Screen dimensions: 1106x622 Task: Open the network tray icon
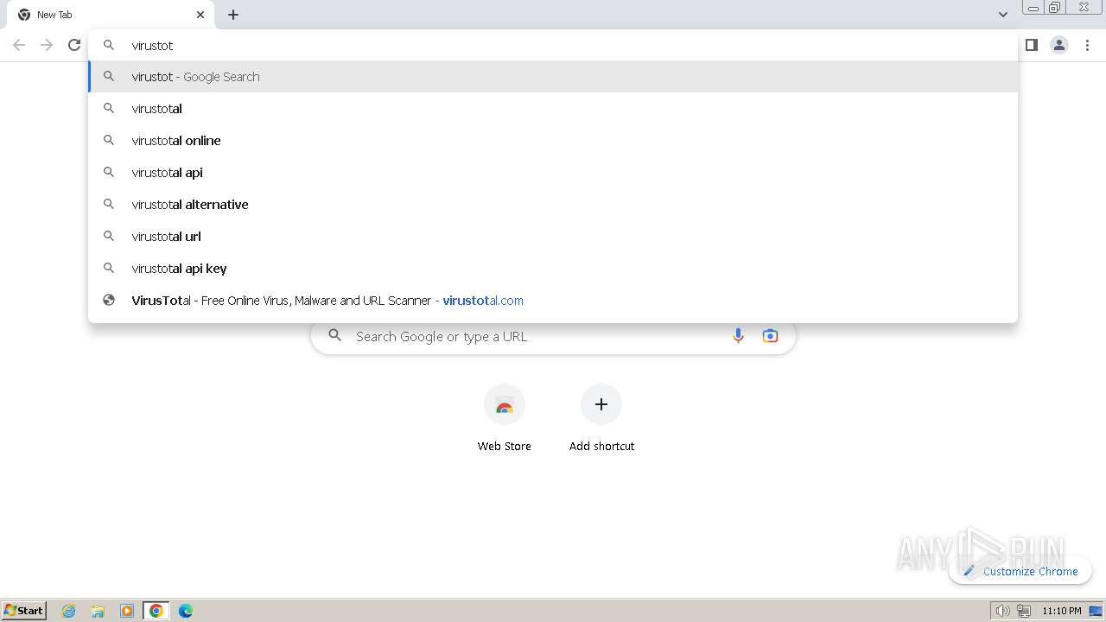pos(1023,611)
